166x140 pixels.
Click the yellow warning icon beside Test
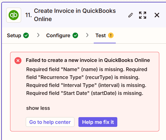pos(111,35)
